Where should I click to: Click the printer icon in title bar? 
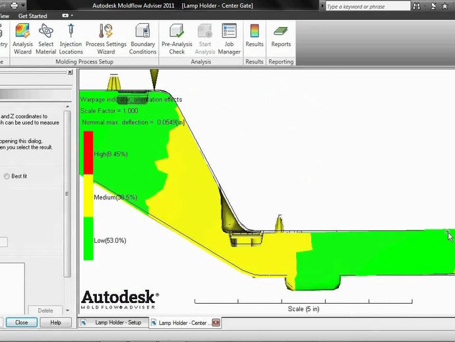[14, 5]
